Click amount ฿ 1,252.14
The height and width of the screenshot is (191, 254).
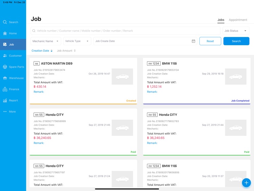click(154, 87)
